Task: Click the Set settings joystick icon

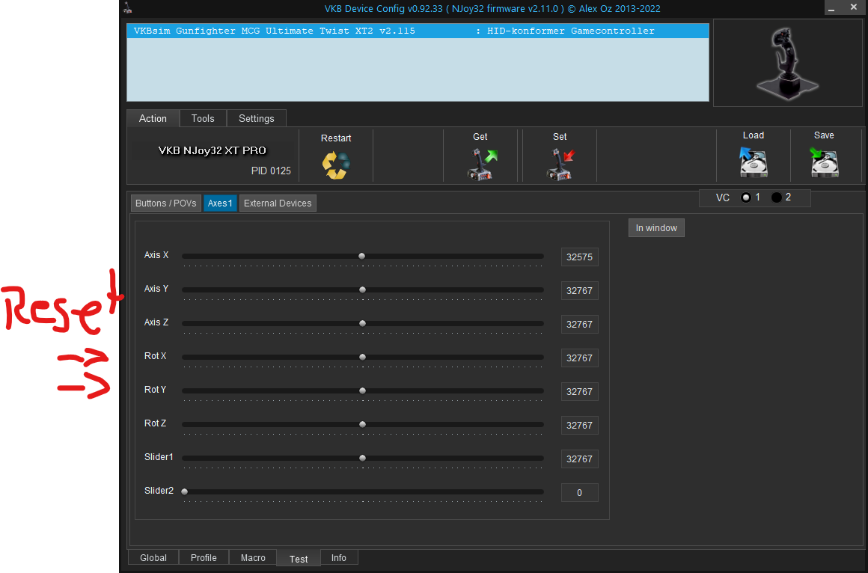Action: [560, 165]
